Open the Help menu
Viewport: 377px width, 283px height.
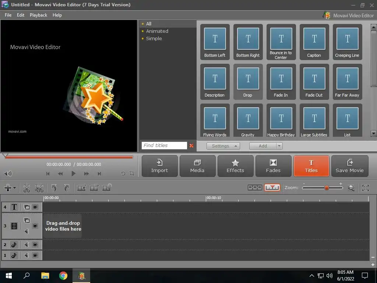click(57, 15)
